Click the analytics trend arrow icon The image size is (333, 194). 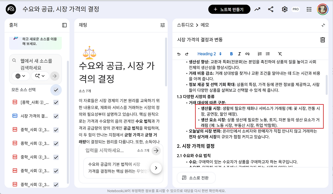(x=257, y=9)
